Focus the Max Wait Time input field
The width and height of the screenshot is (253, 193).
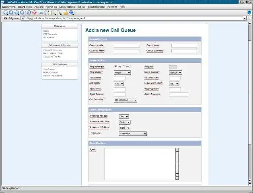tap(175, 78)
